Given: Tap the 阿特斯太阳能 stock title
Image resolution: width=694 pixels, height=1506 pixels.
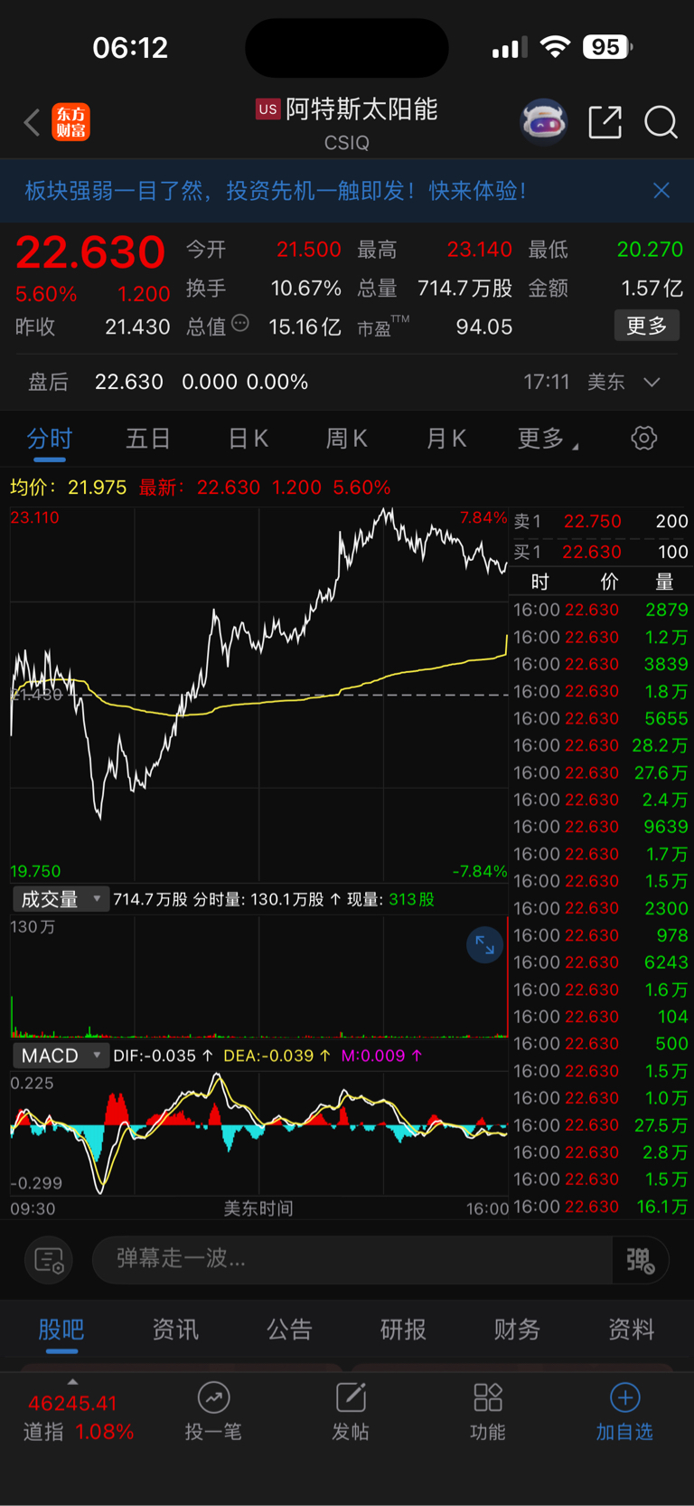Looking at the screenshot, I should [x=361, y=109].
